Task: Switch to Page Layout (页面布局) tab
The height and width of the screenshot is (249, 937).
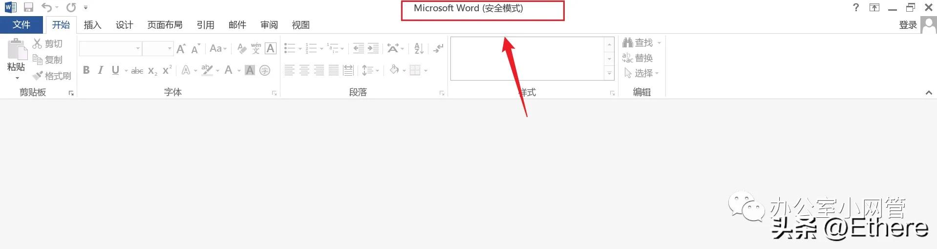Action: [165, 25]
